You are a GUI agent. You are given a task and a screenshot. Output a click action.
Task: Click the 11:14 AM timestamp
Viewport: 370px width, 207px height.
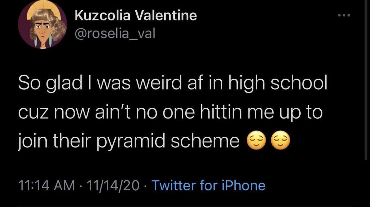tap(47, 186)
